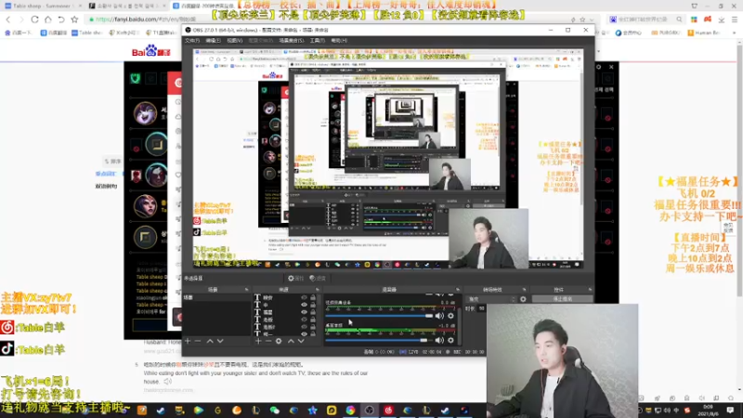Open OBS 文件(F) menu

coord(192,41)
